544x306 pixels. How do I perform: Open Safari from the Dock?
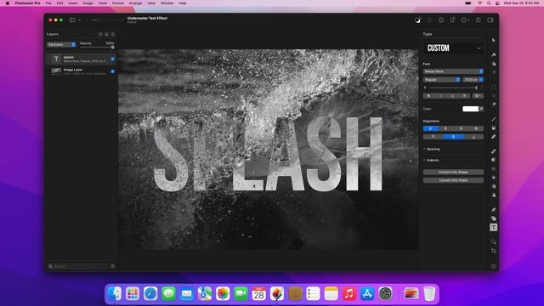tap(150, 294)
